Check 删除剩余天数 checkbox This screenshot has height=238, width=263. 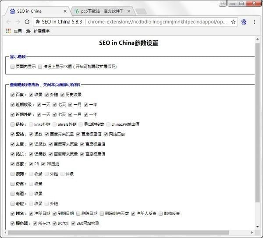102,213
